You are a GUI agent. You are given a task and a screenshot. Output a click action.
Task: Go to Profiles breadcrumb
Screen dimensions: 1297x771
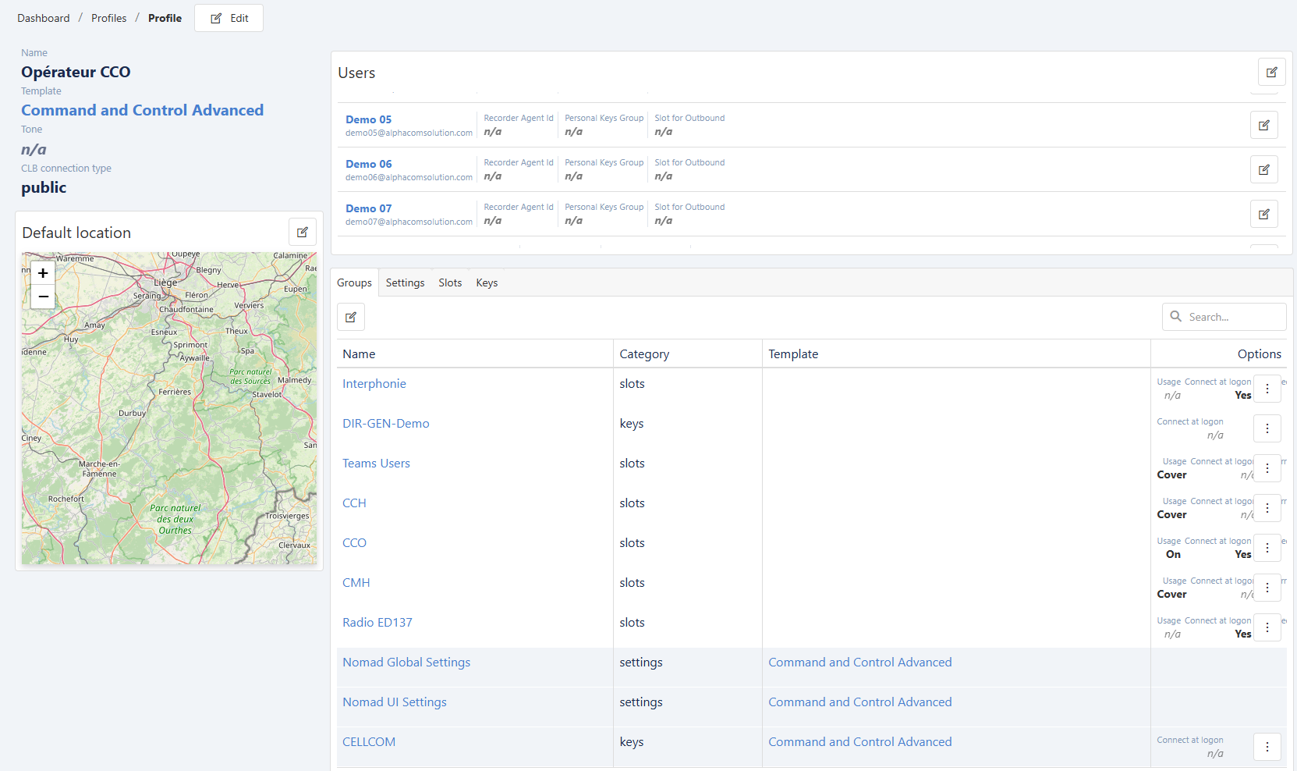pos(108,18)
